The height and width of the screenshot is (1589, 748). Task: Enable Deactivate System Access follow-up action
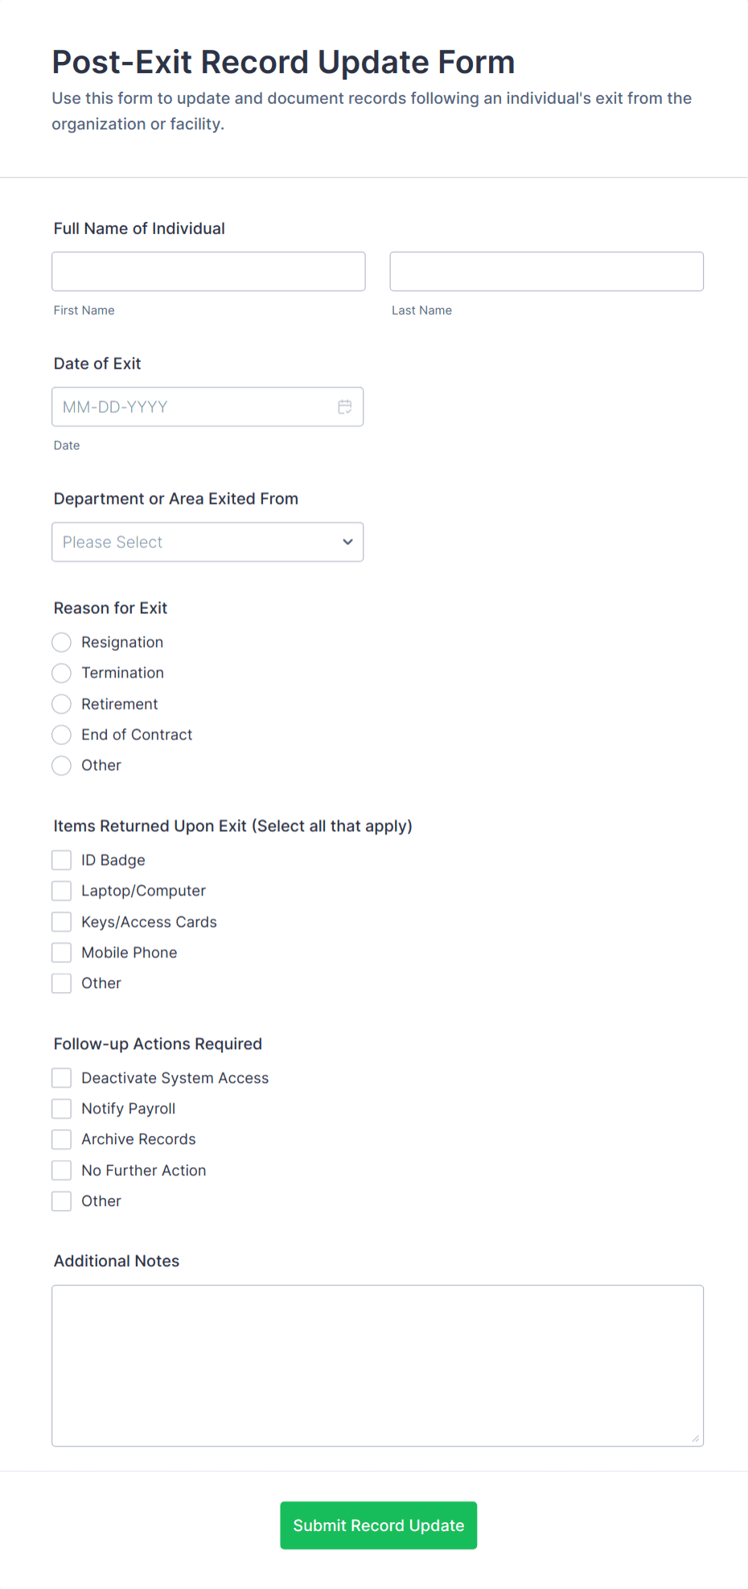61,1077
